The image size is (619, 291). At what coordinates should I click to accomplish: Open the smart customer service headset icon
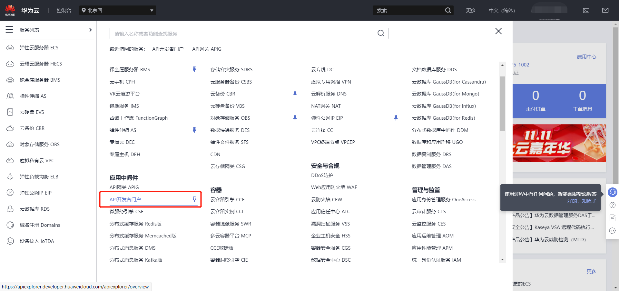point(613,193)
